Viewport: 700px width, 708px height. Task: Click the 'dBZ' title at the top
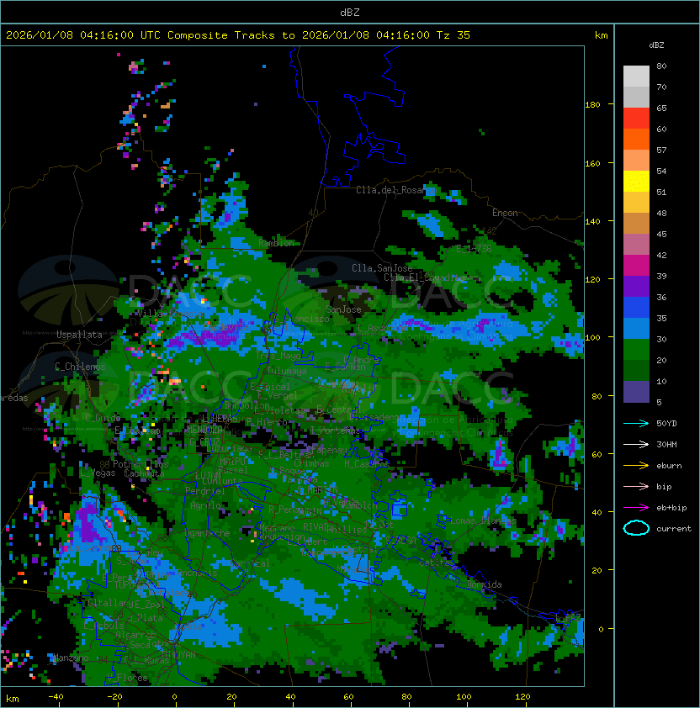[350, 13]
